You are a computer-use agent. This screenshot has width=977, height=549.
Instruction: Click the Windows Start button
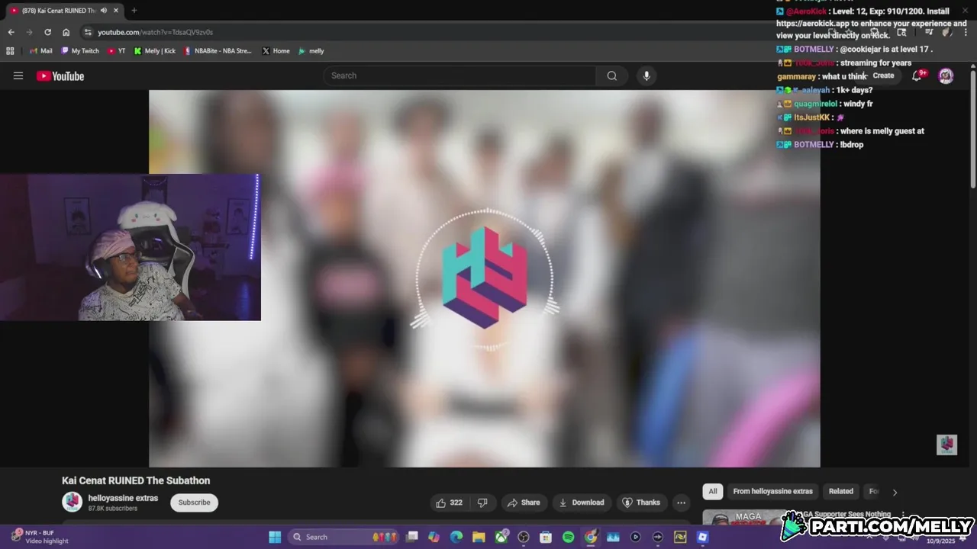pyautogui.click(x=275, y=537)
